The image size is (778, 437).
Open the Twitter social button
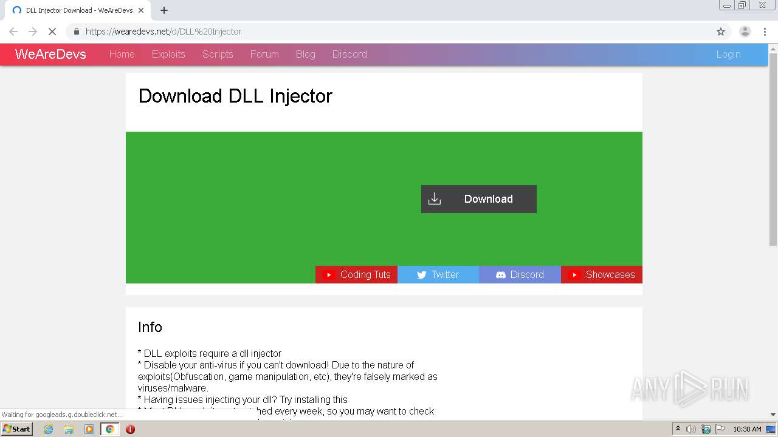click(x=438, y=274)
